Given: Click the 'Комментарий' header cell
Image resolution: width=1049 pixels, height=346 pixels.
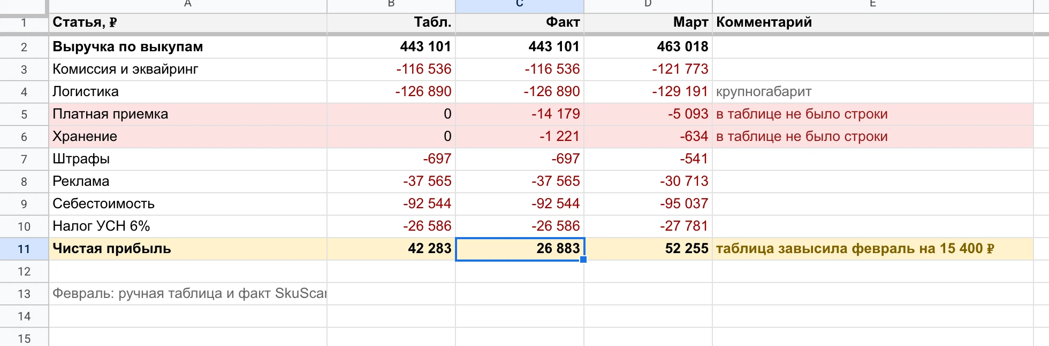Looking at the screenshot, I should pyautogui.click(x=873, y=22).
